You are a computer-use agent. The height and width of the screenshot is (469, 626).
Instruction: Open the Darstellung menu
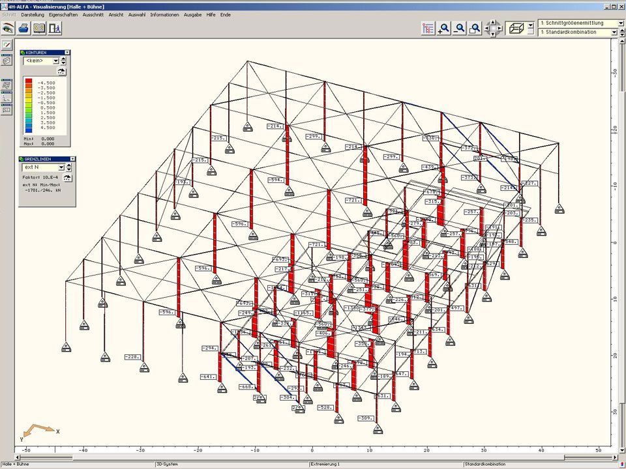pos(33,14)
